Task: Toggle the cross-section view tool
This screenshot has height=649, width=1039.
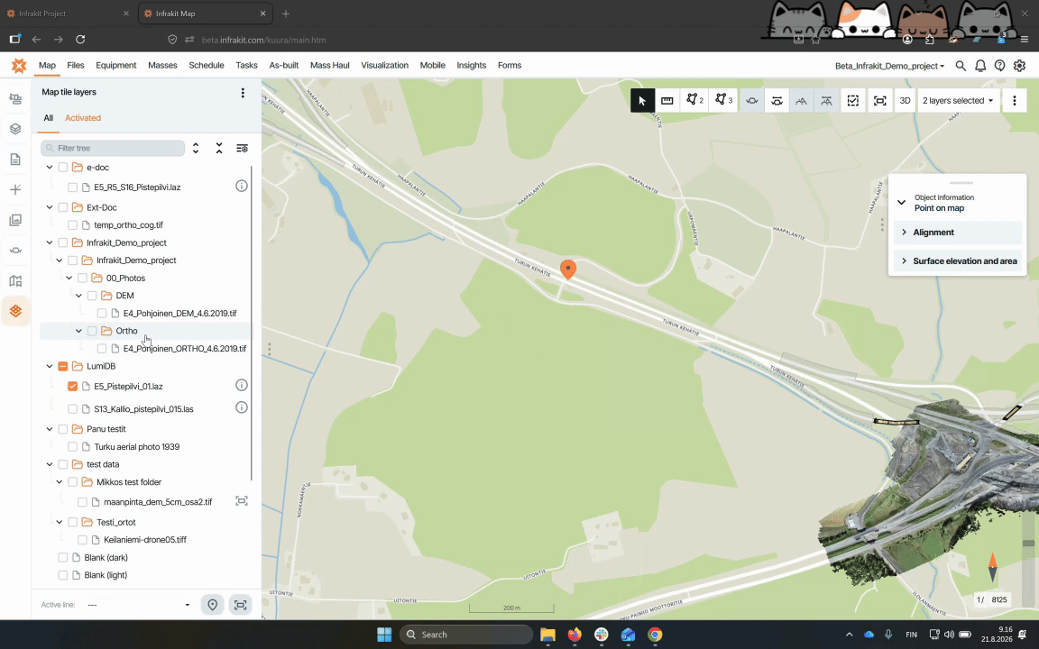Action: [752, 101]
